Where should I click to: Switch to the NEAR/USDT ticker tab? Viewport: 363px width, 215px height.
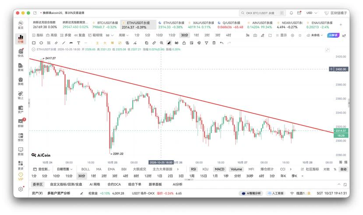tap(289, 25)
